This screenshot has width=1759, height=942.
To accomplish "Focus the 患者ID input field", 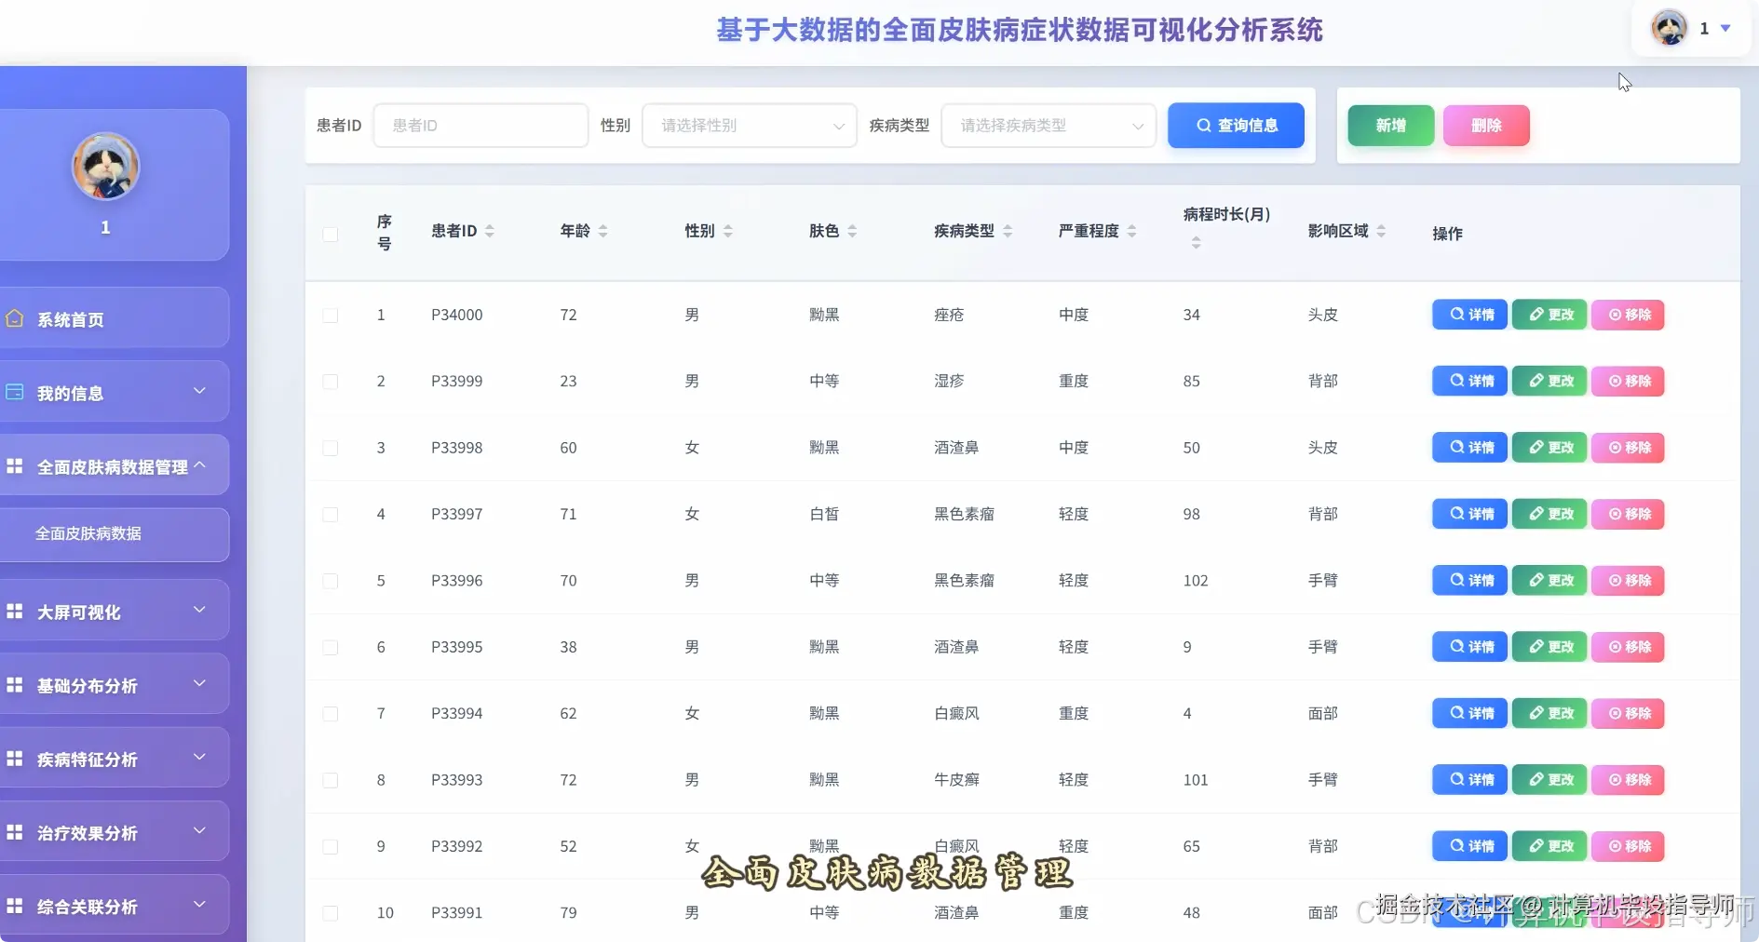I will [480, 125].
